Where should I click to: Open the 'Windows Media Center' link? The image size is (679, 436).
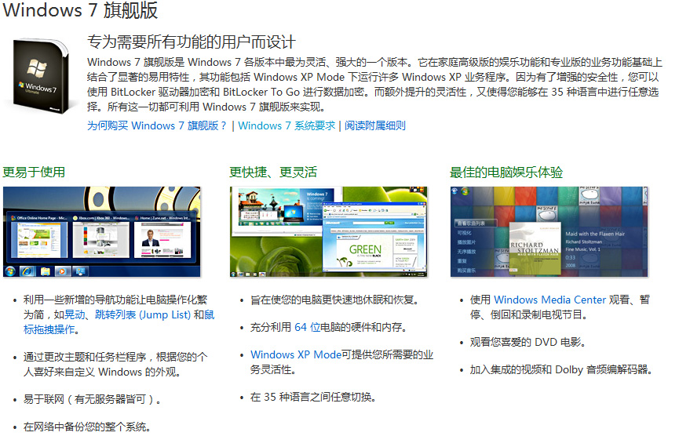pyautogui.click(x=550, y=300)
